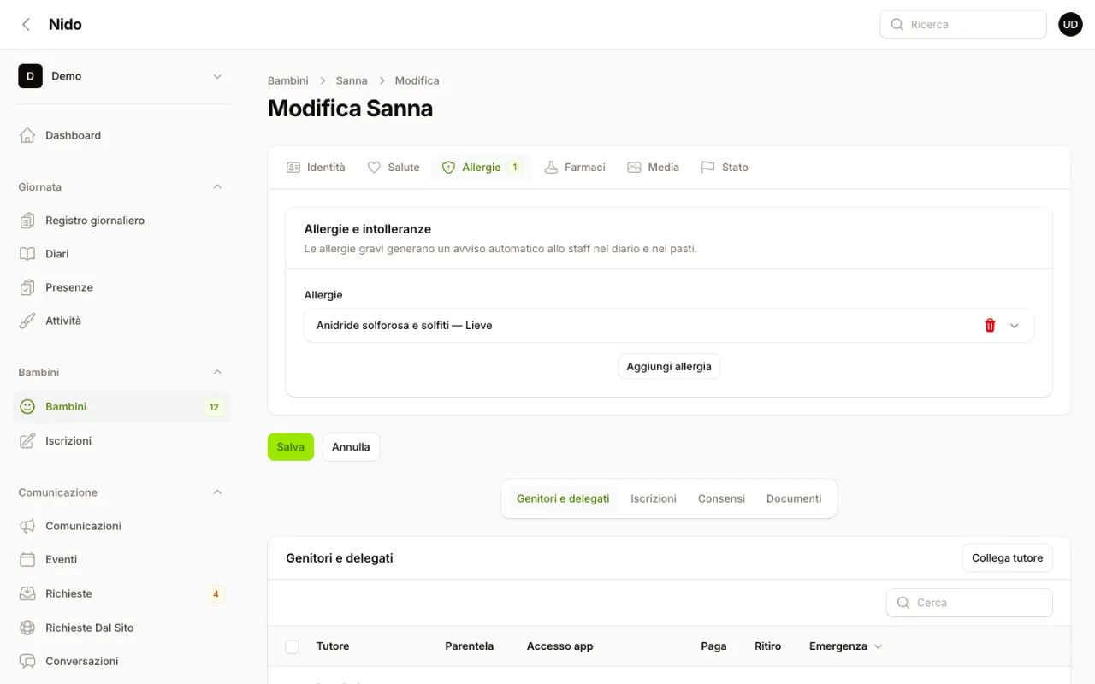1095x684 pixels.
Task: Focus the global Ricerca search field
Action: pyautogui.click(x=963, y=25)
